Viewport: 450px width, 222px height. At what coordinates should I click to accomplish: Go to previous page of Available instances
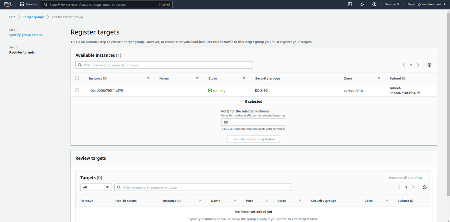pyautogui.click(x=404, y=65)
